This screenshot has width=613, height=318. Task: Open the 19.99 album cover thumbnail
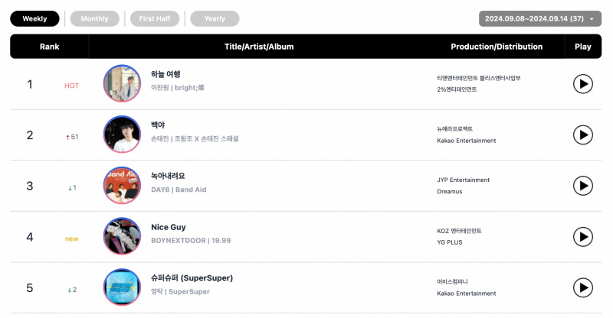(122, 236)
